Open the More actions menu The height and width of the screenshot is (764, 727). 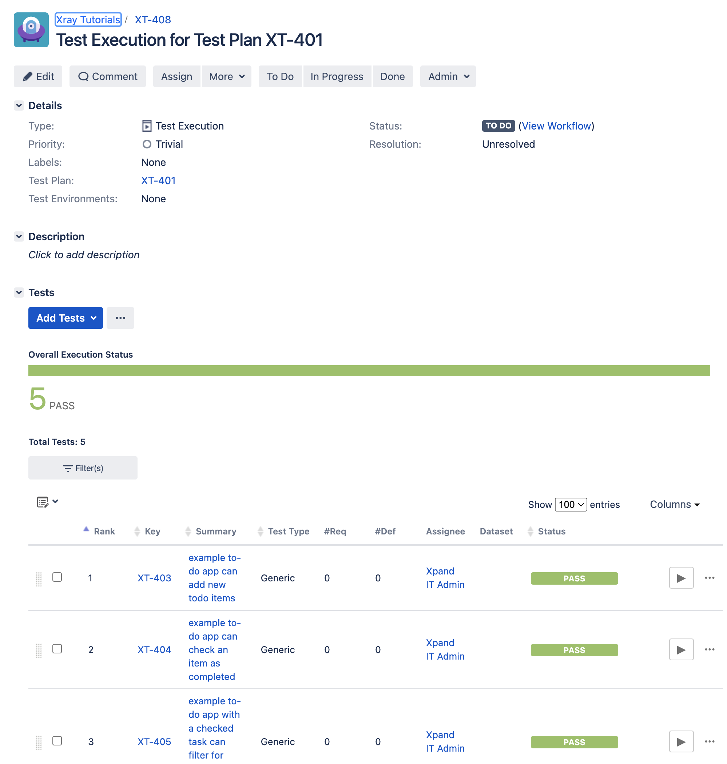[226, 76]
